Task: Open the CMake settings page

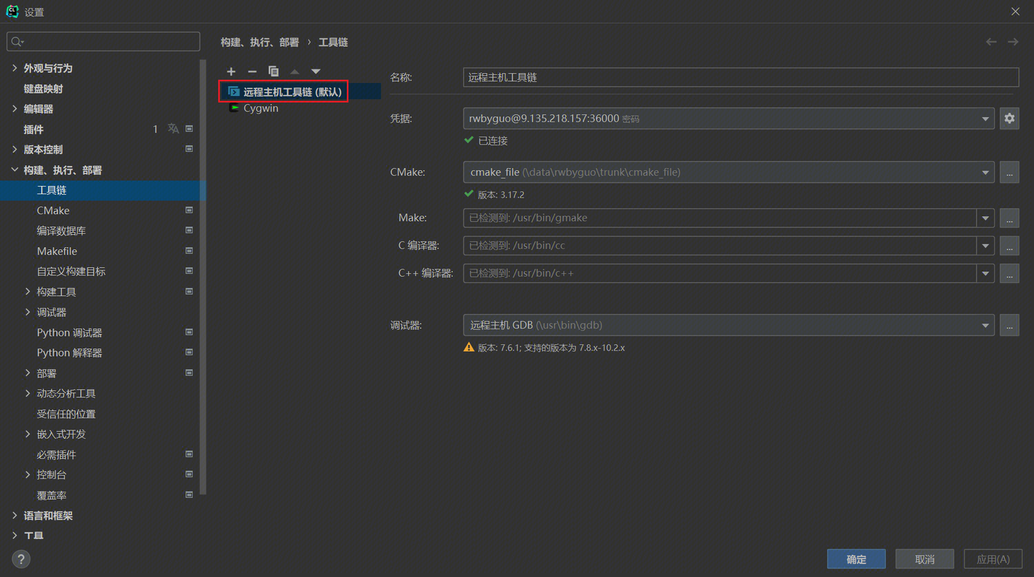Action: tap(53, 211)
